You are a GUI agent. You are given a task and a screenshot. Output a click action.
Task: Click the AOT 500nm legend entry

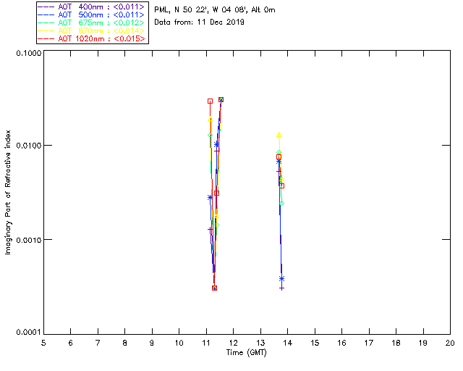coord(91,14)
